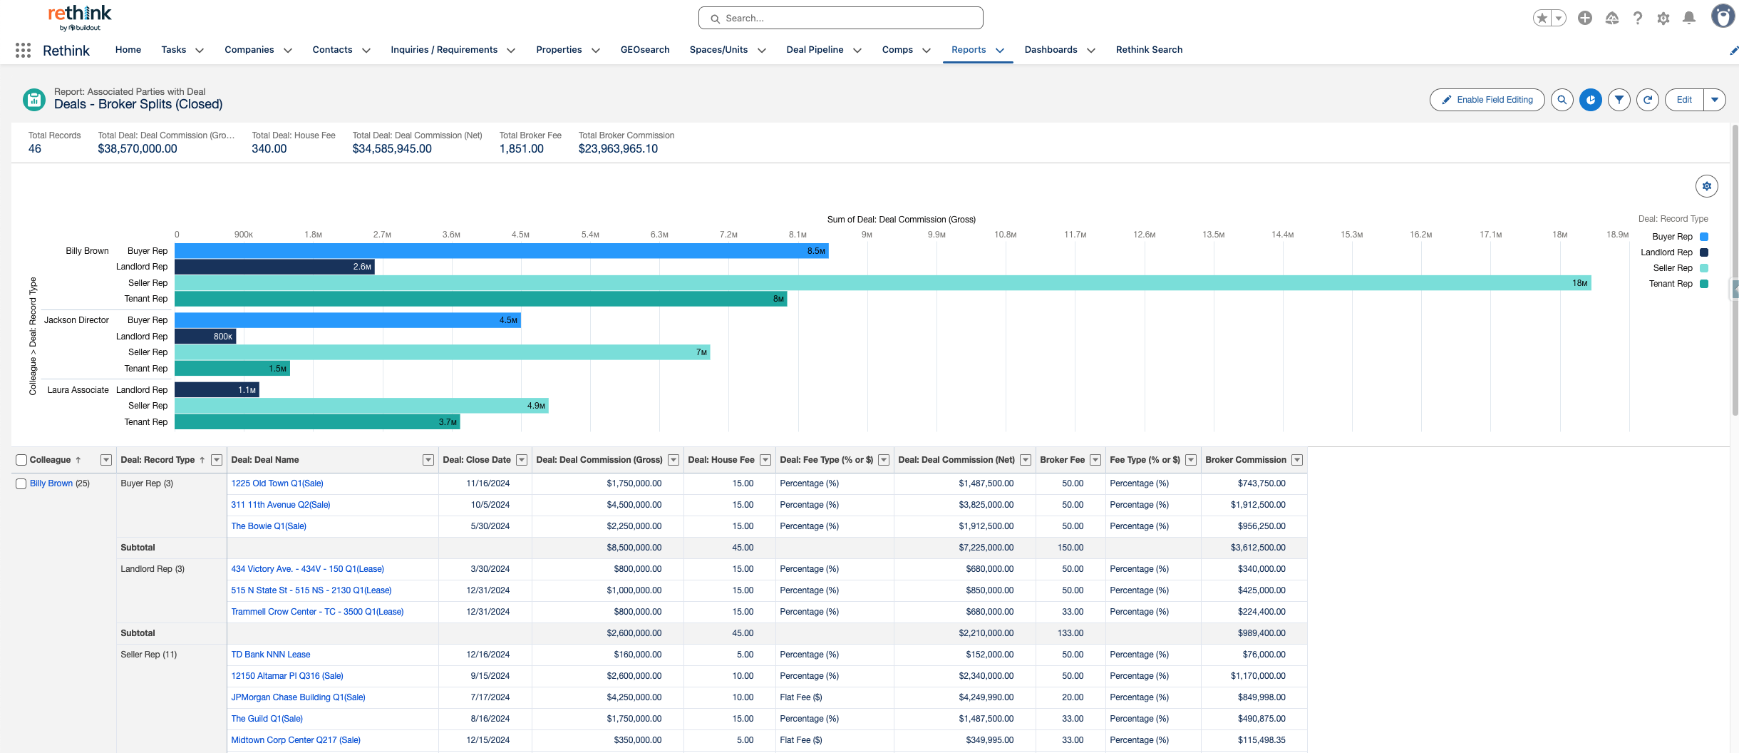Open Deal: Fee Type column menu
This screenshot has height=753, width=1739.
tap(884, 460)
